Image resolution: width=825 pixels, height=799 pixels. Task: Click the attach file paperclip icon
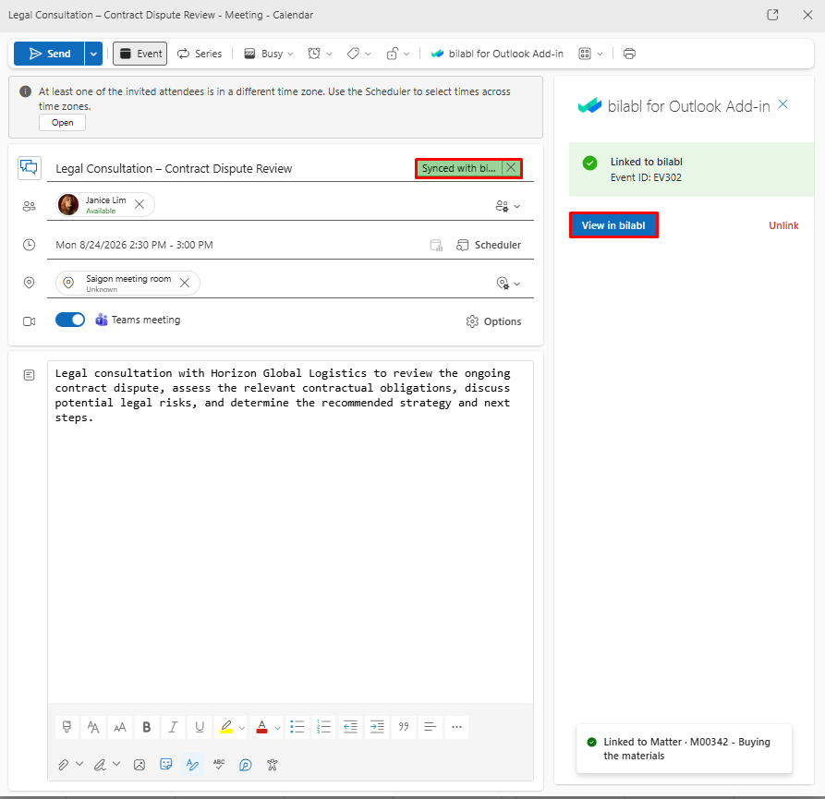pyautogui.click(x=63, y=765)
